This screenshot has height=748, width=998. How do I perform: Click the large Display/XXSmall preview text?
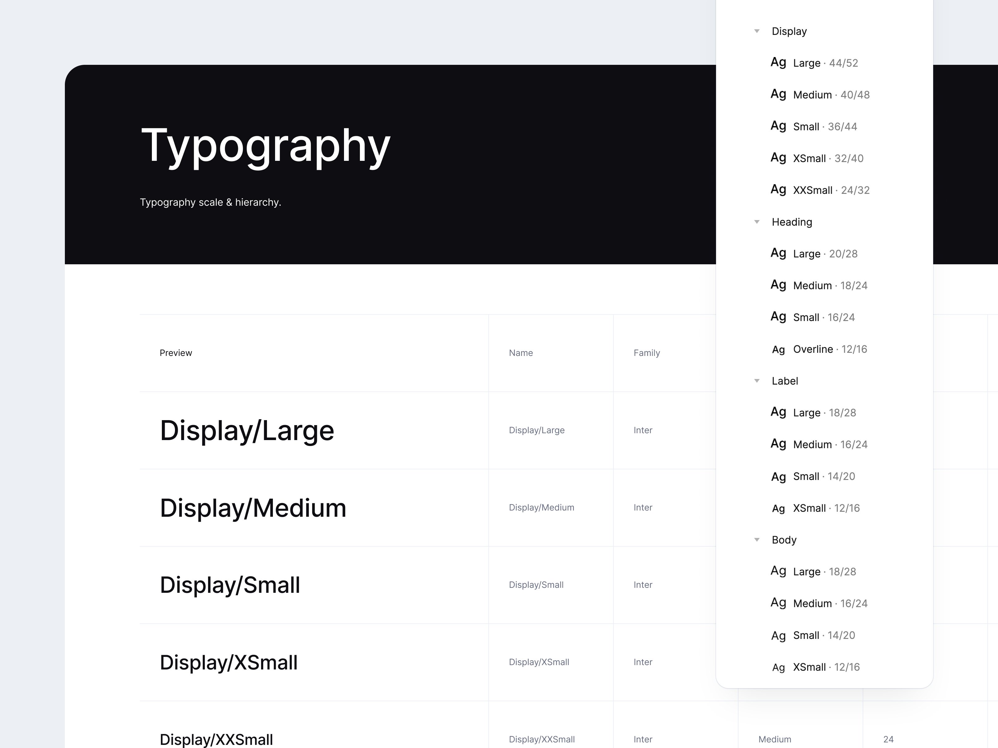click(x=216, y=740)
